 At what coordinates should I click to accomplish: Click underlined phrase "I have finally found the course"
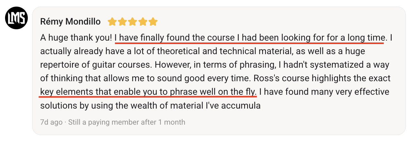coord(175,38)
